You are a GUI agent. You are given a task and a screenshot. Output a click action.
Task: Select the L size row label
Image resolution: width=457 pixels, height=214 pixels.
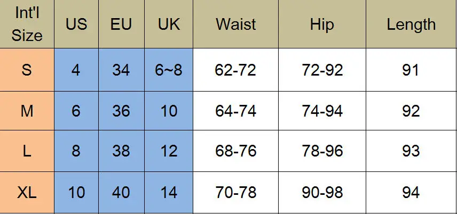coord(27,151)
